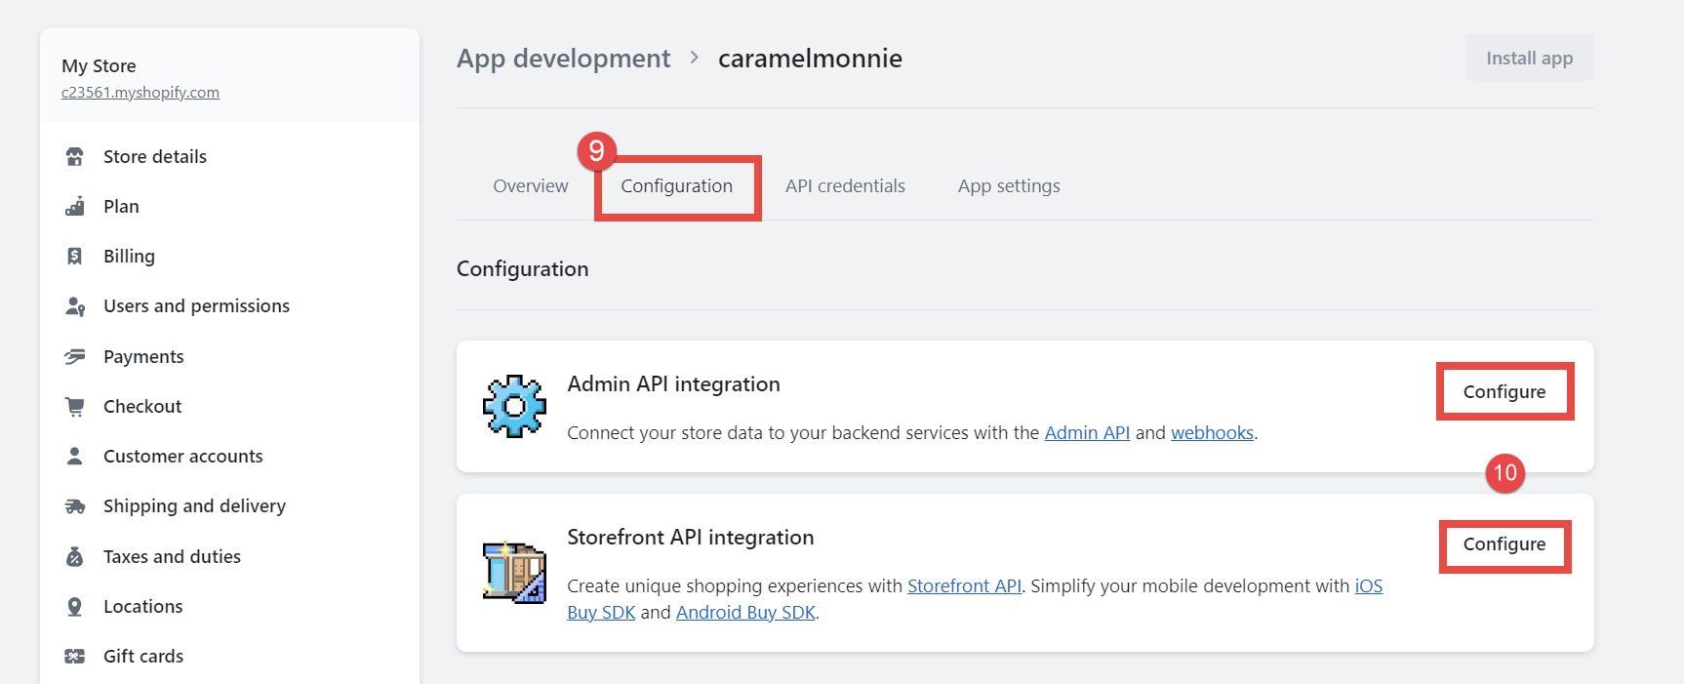
Task: Click the caramelmonnie app title
Action: pyautogui.click(x=810, y=59)
